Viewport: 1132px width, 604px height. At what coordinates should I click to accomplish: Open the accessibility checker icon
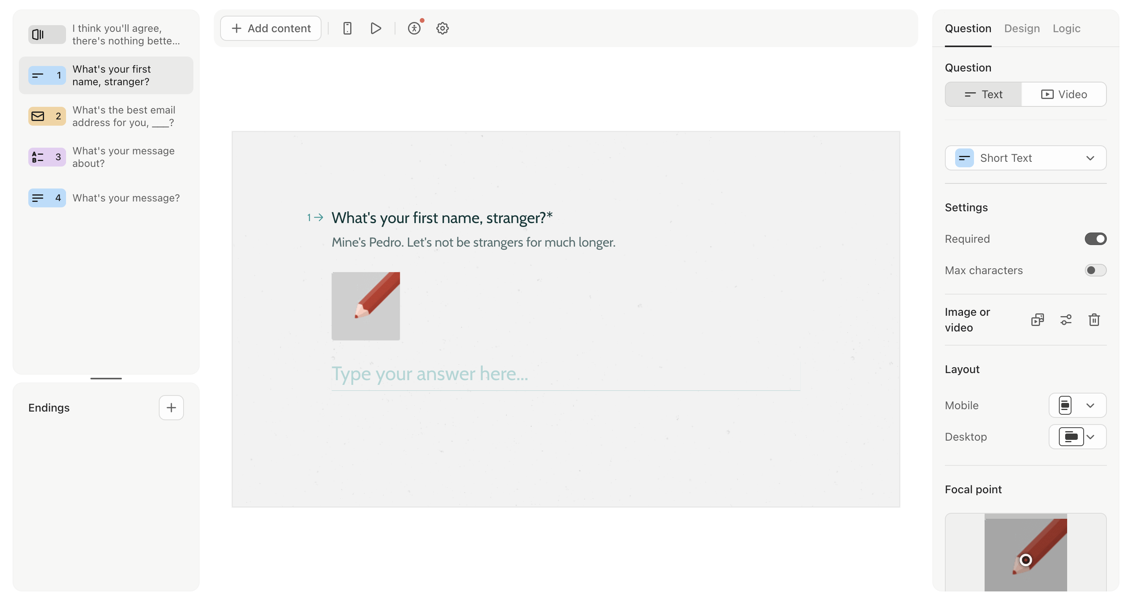[x=414, y=28]
